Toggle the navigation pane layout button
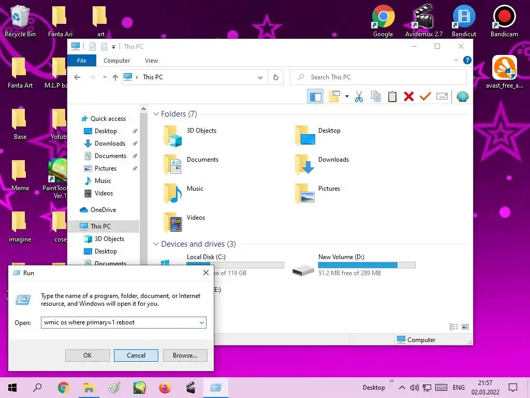 [x=315, y=97]
